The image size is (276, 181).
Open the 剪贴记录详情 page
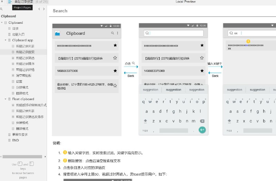pyautogui.click(x=25, y=70)
